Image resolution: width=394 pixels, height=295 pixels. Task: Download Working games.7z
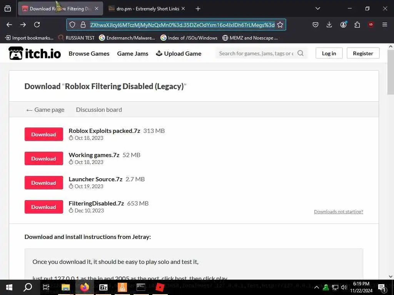44,158
